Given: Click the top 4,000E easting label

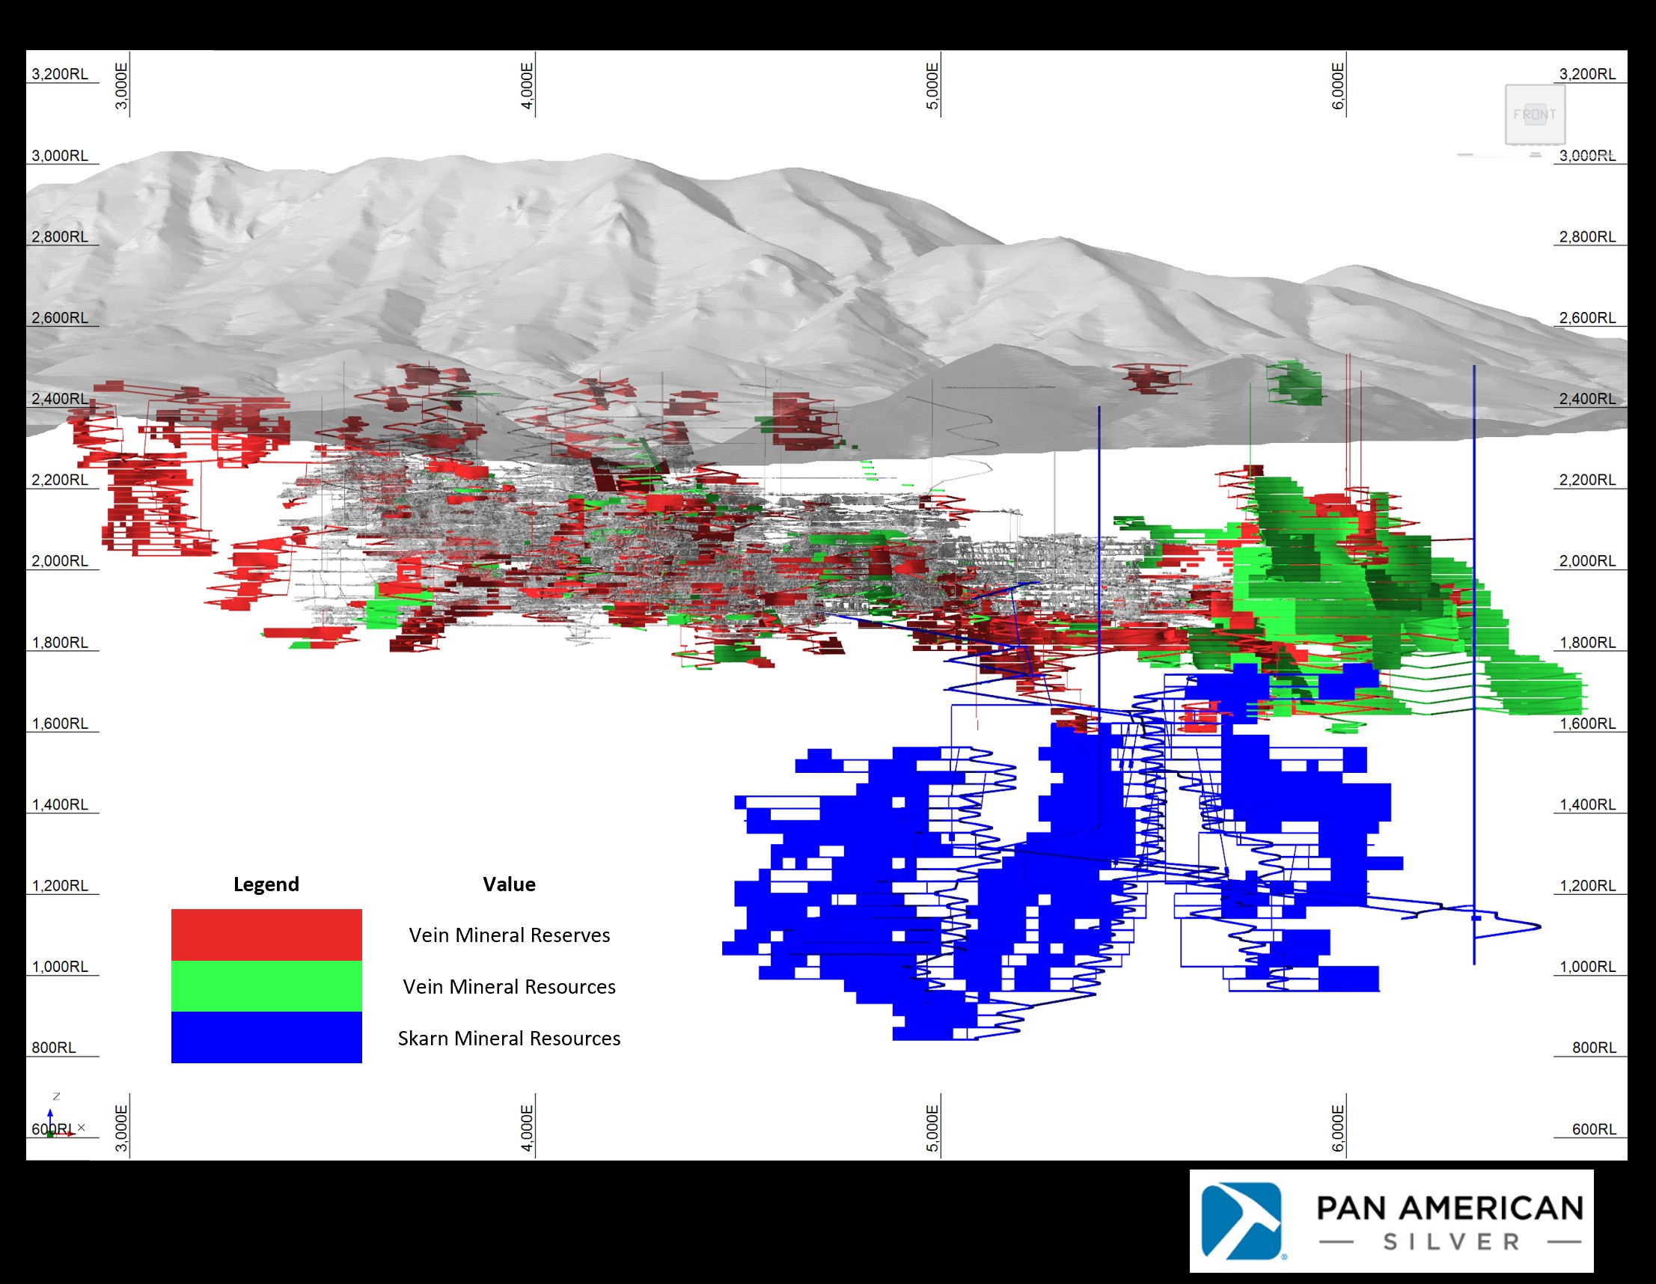Looking at the screenshot, I should 527,85.
